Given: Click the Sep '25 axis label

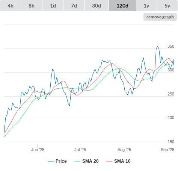Looking at the screenshot, I should [x=167, y=150].
